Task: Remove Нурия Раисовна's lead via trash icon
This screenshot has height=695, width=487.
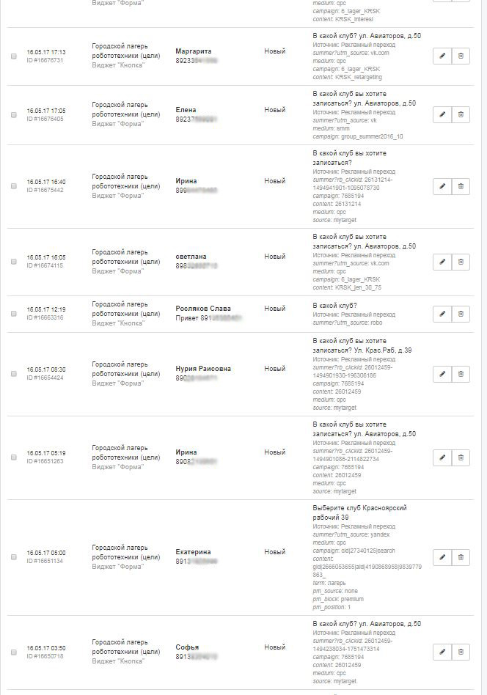Action: [461, 374]
